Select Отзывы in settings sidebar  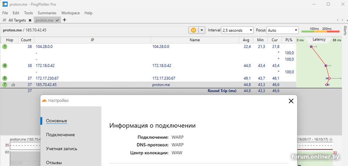(54, 163)
